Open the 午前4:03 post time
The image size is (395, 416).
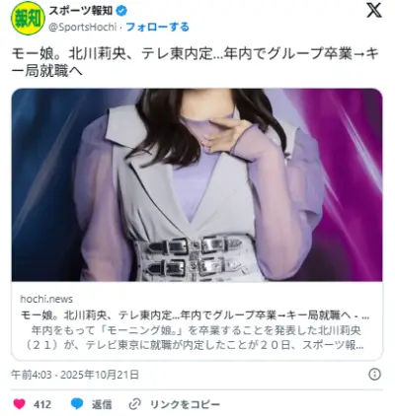[32, 375]
